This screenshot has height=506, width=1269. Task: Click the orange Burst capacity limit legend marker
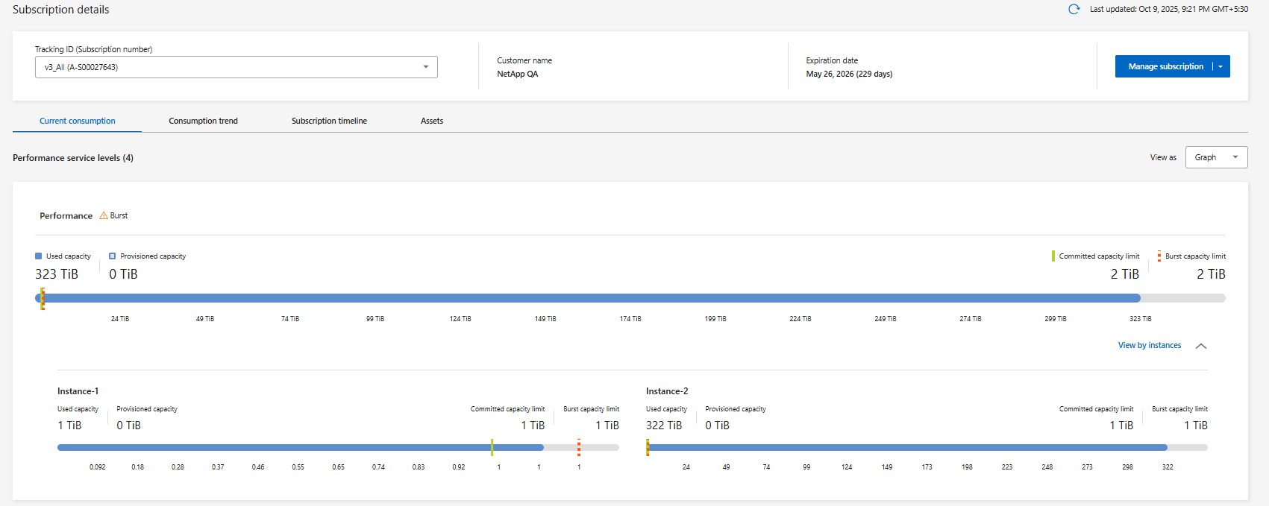pos(1159,256)
